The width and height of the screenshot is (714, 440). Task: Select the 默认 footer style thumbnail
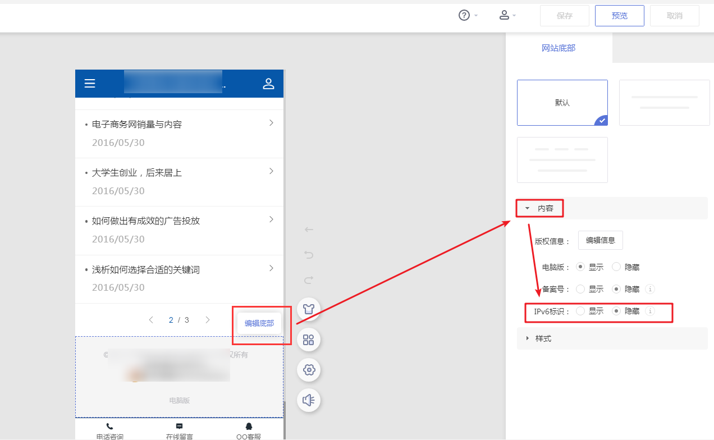[x=562, y=103]
